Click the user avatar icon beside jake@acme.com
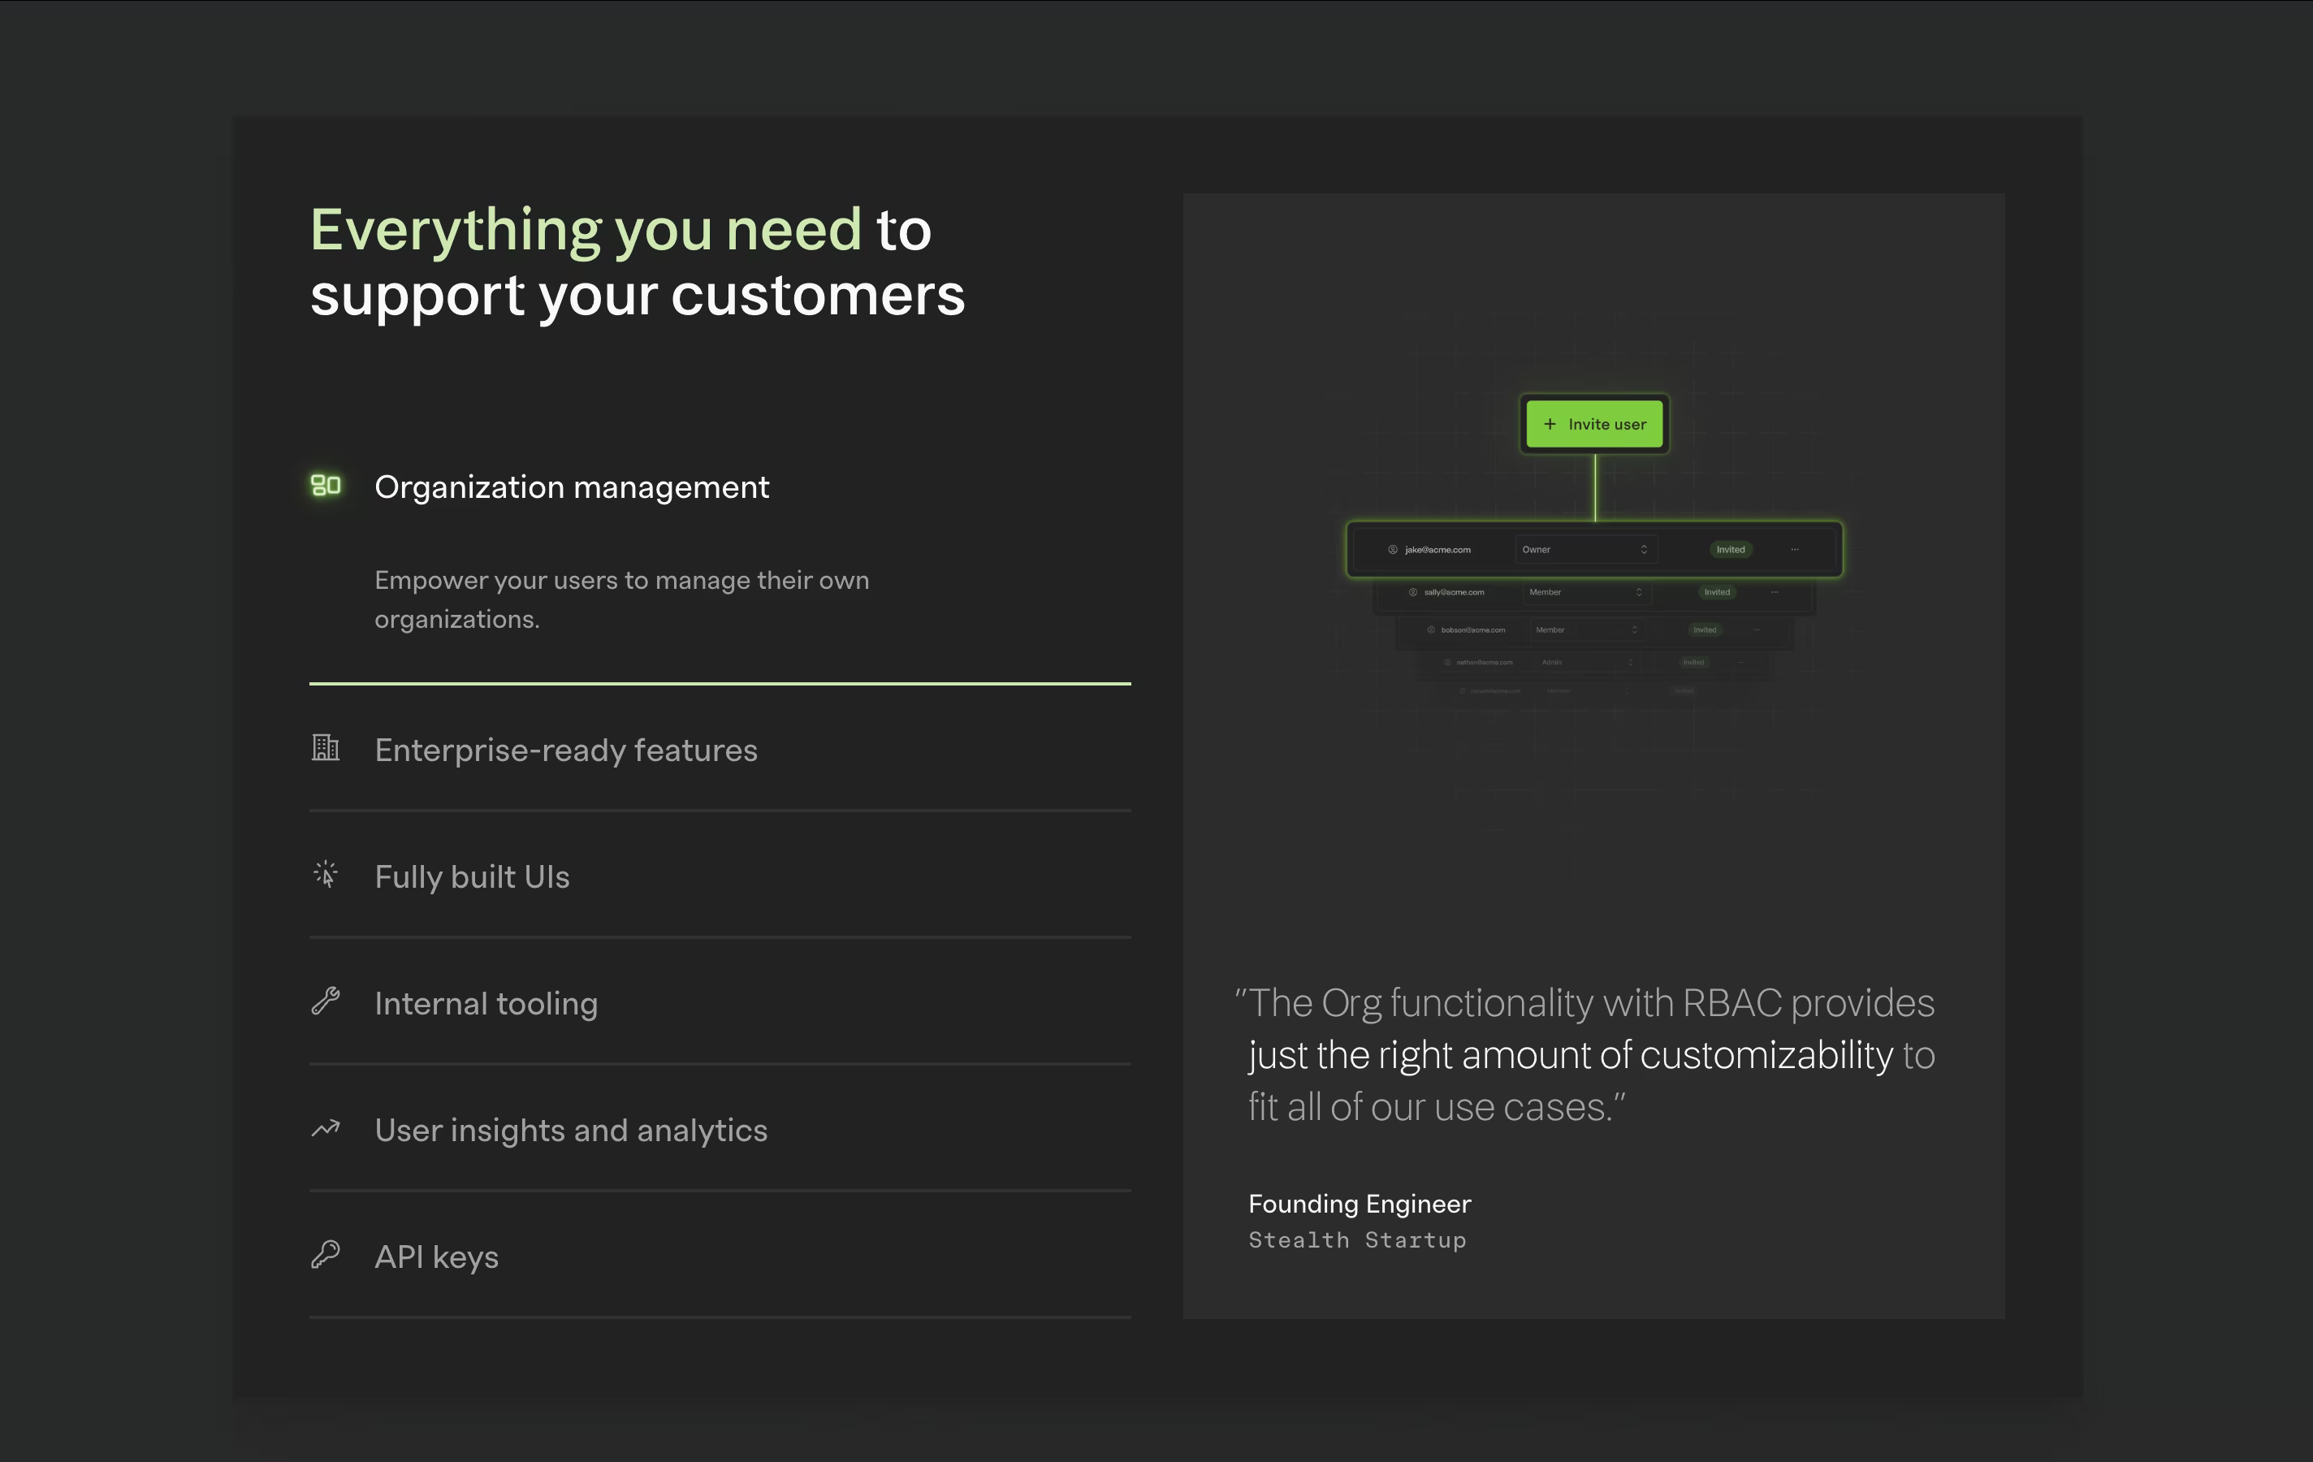 point(1392,549)
